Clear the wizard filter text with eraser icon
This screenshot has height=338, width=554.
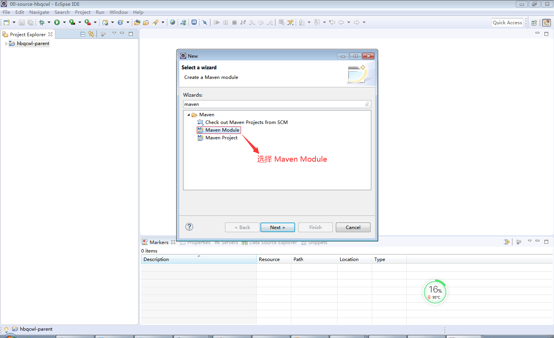point(367,104)
